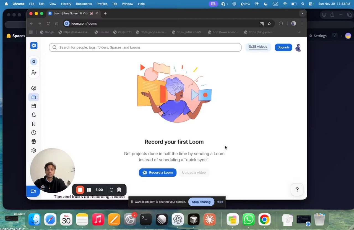Click the webcam bubble preview
This screenshot has width=354, height=230.
[52, 171]
